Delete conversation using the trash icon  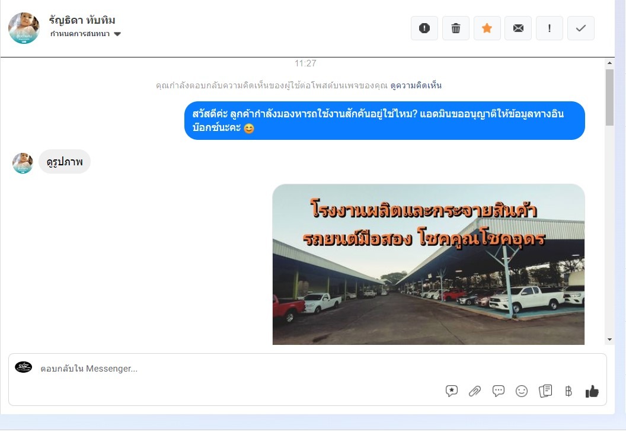[455, 28]
